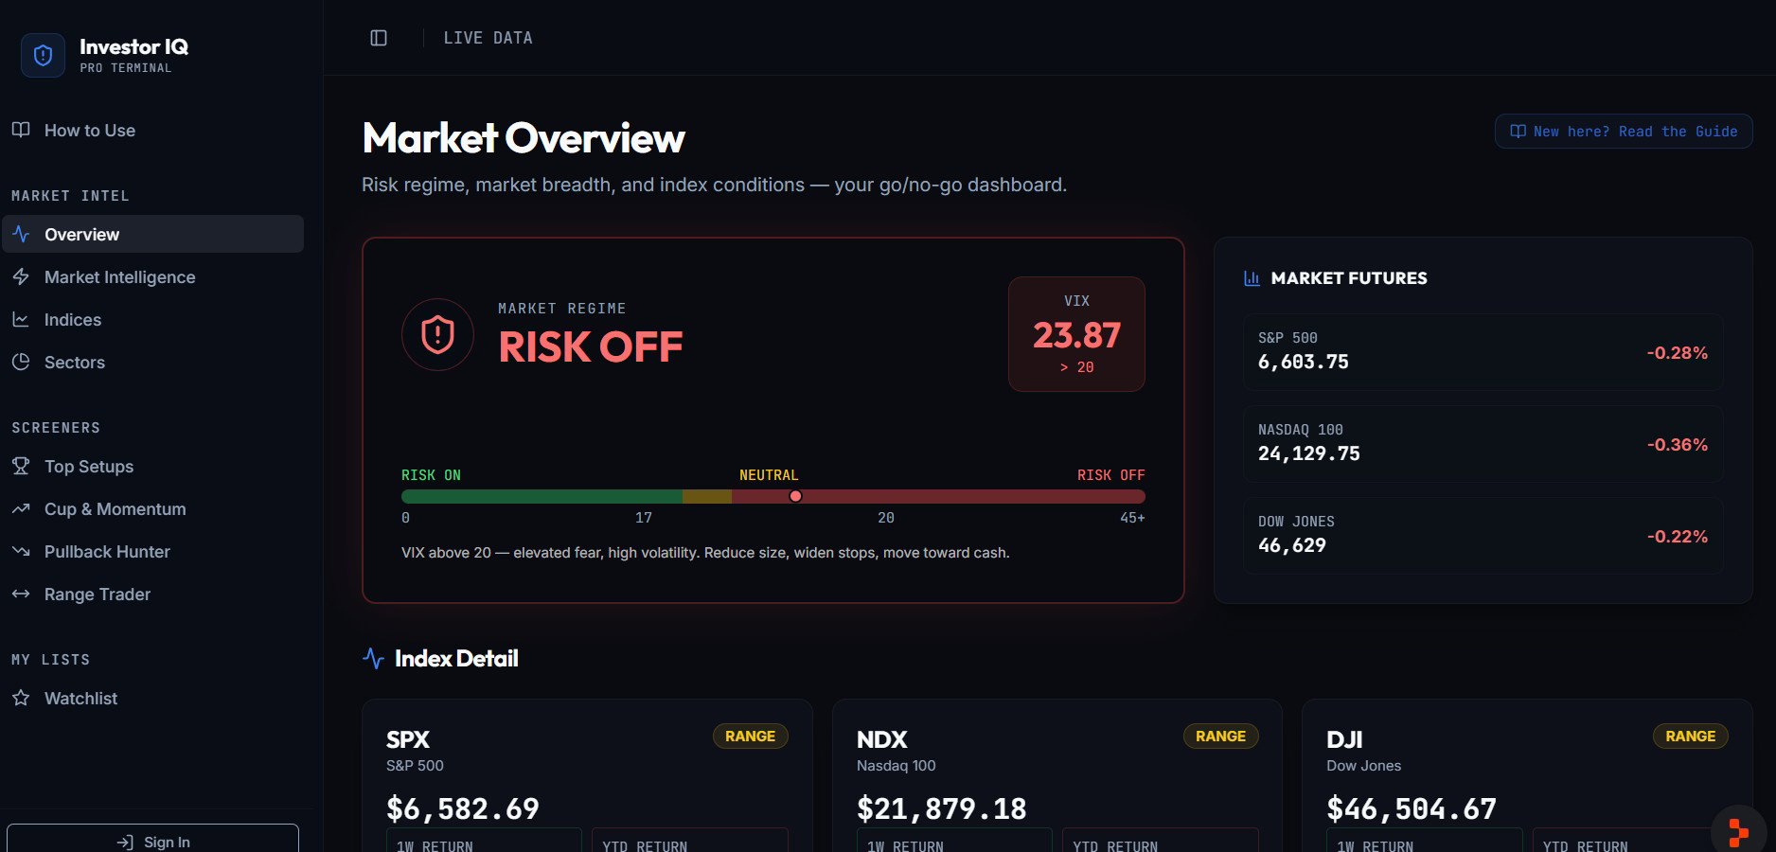Click the Sectors pie chart icon
The width and height of the screenshot is (1776, 852).
point(21,363)
